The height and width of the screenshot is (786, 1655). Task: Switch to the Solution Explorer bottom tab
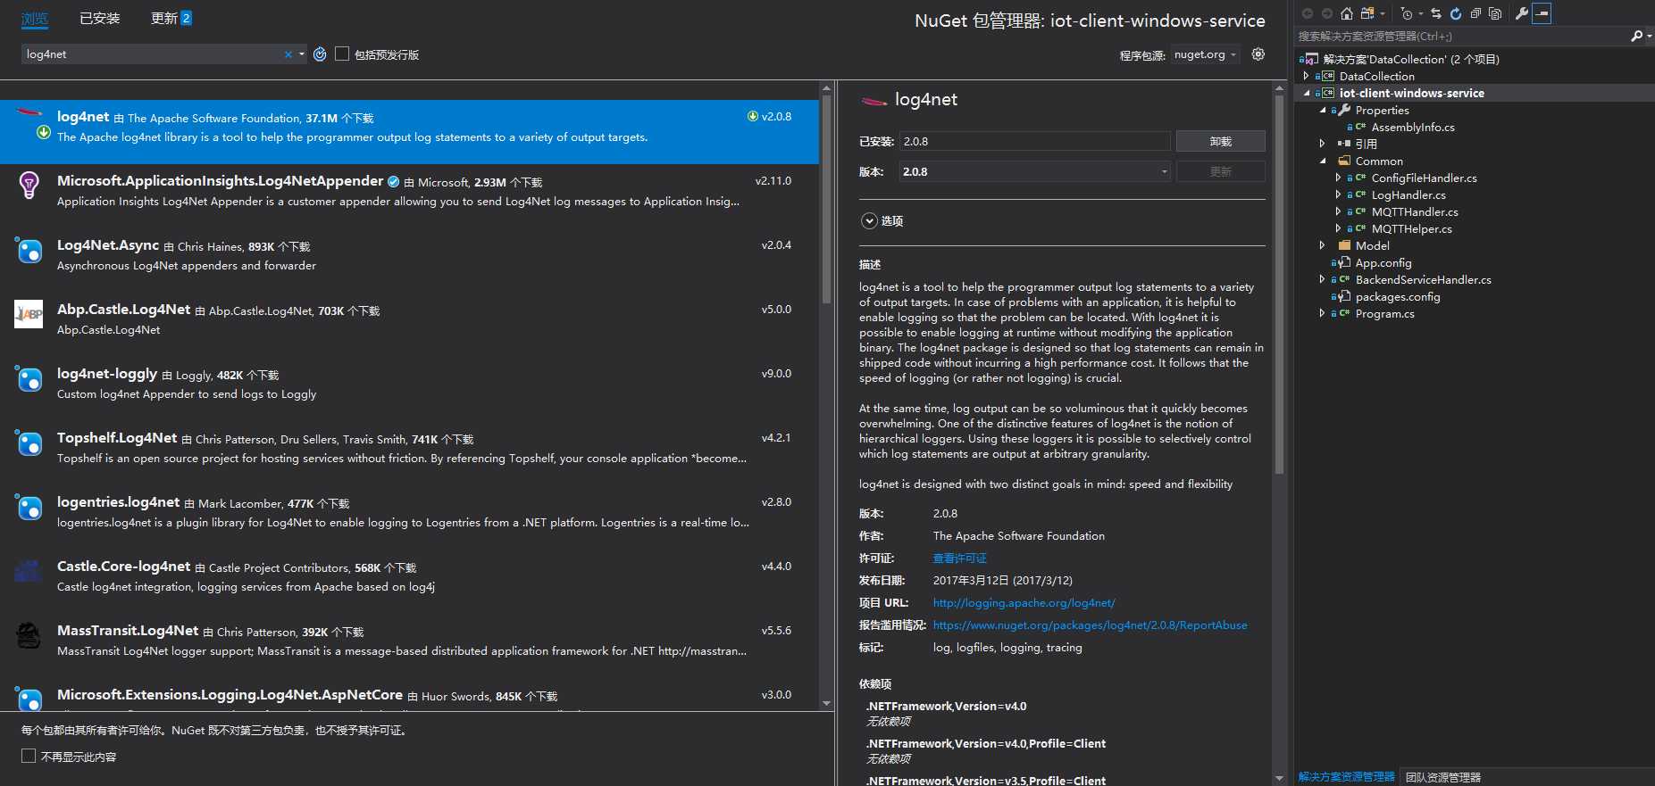[x=1346, y=777]
